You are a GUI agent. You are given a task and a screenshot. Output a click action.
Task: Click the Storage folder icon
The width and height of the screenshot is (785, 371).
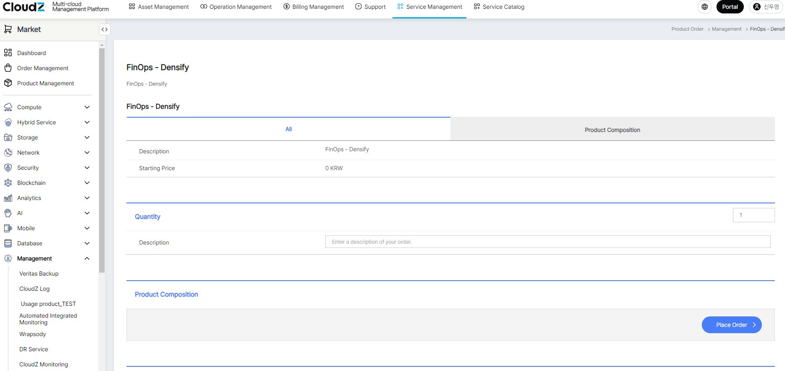8,137
